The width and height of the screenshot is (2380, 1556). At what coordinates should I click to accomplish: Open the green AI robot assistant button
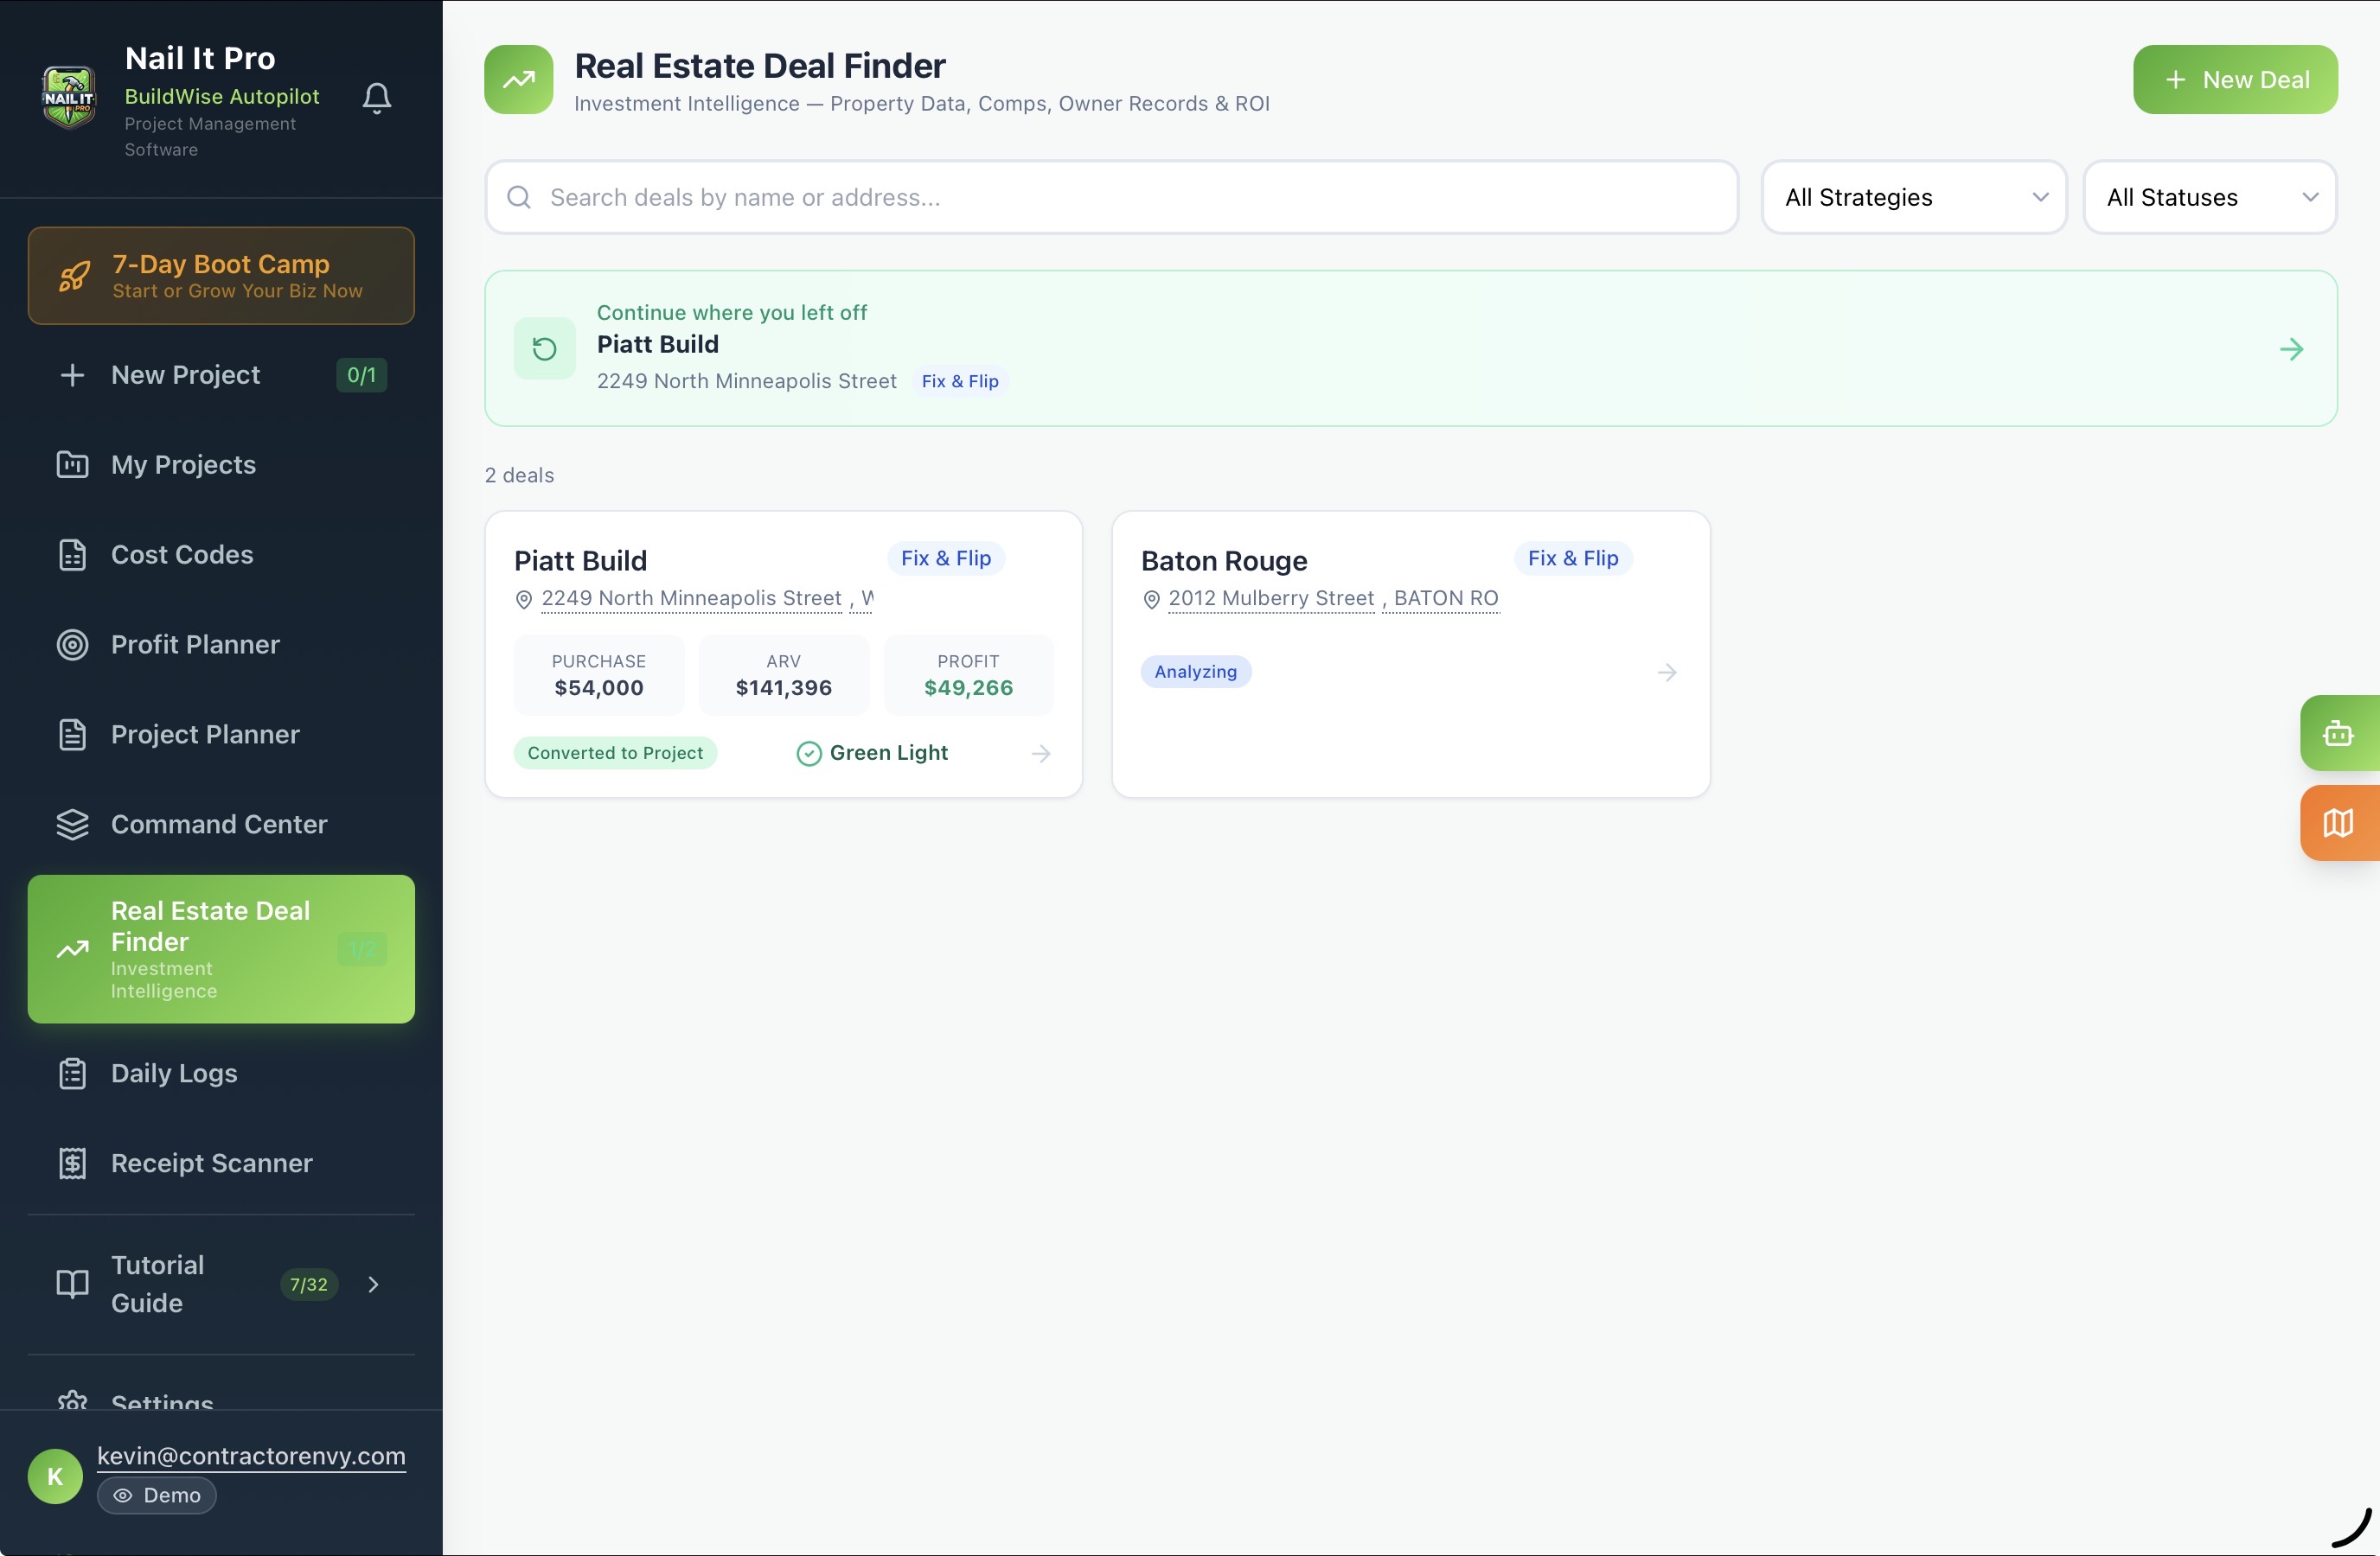click(2337, 734)
